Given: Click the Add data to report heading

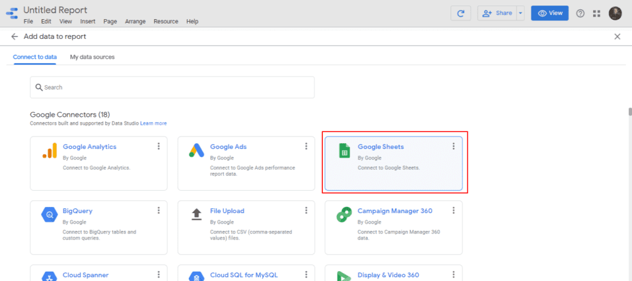Looking at the screenshot, I should tap(55, 36).
